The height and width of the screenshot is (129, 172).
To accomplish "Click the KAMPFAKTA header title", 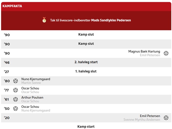I will point(12,6).
